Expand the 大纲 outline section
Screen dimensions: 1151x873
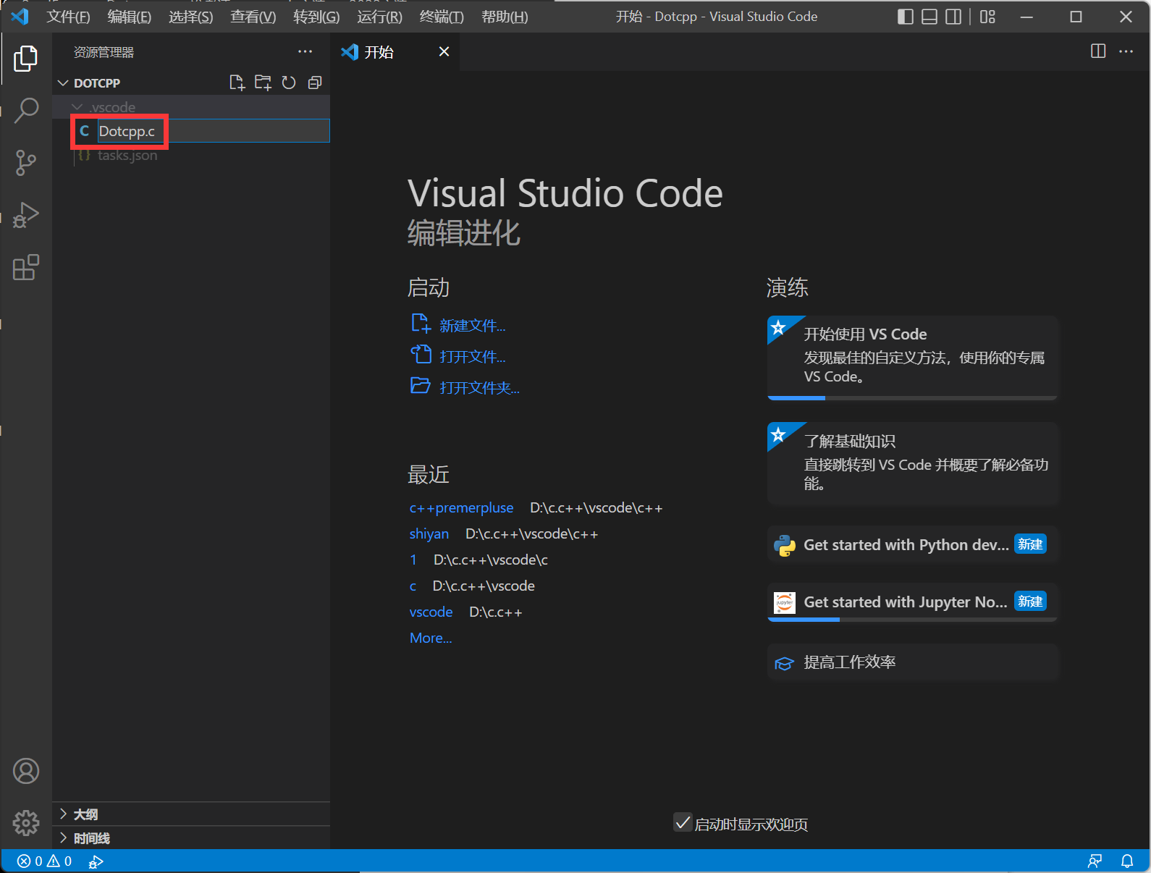click(85, 814)
